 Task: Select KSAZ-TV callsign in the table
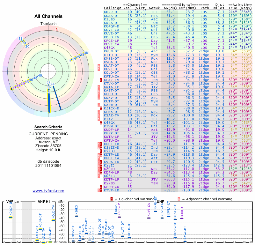(x=111, y=115)
